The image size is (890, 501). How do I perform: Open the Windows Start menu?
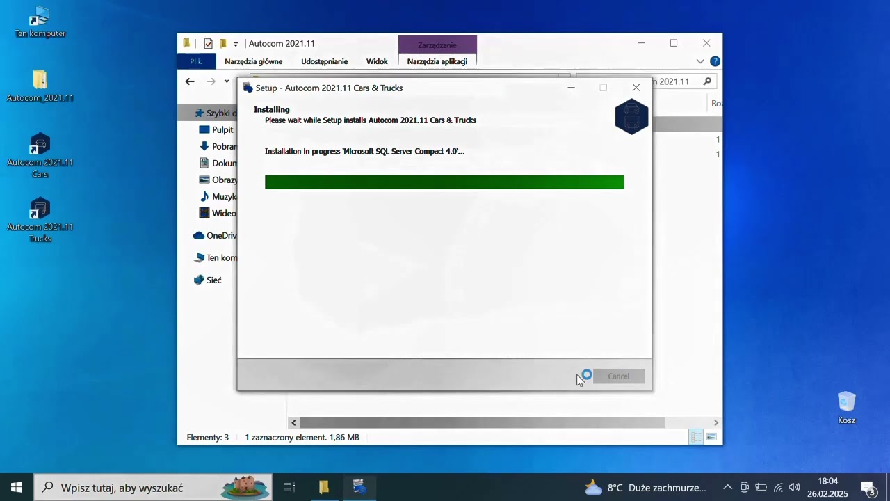click(17, 487)
